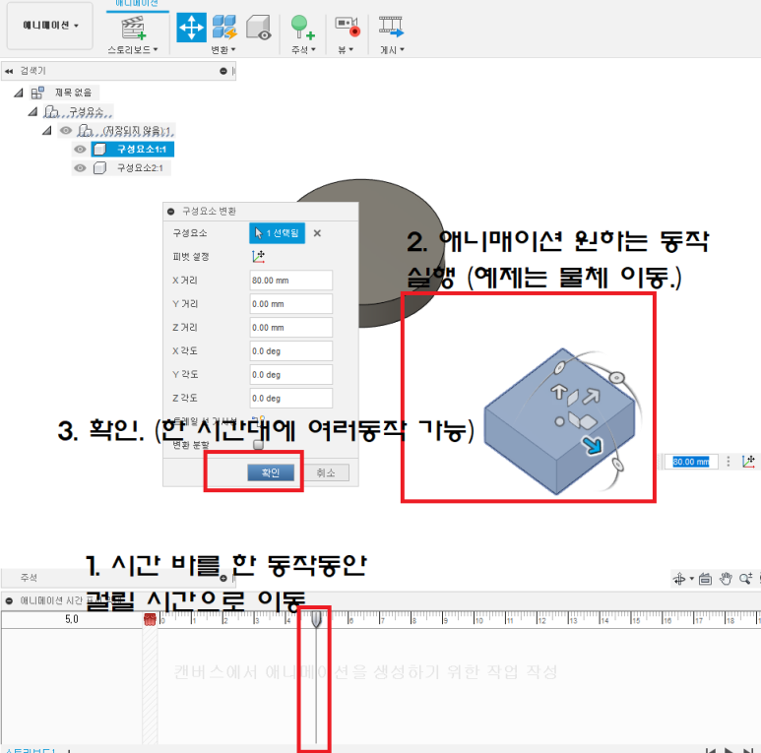Click the play animation button
Viewport: 761px width, 753px height.
[x=729, y=750]
